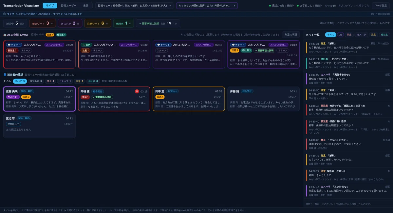Click the 判定の表現 button

coord(291,34)
